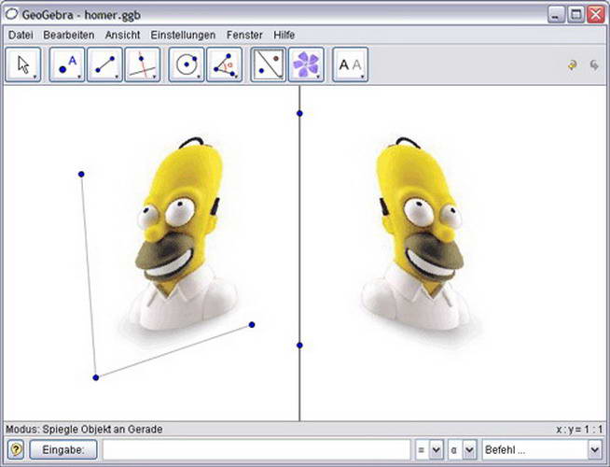Select the Perpendicular line tool

tap(143, 64)
